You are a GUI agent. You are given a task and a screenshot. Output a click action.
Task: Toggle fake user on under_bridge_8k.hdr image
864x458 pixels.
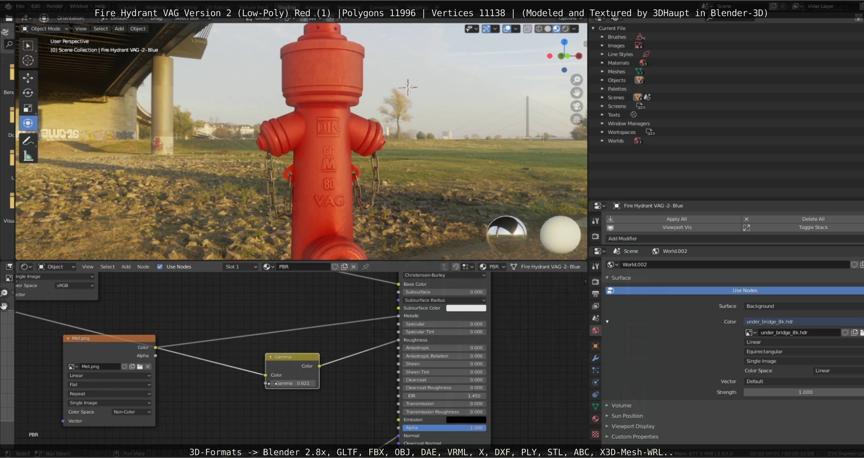click(x=845, y=332)
